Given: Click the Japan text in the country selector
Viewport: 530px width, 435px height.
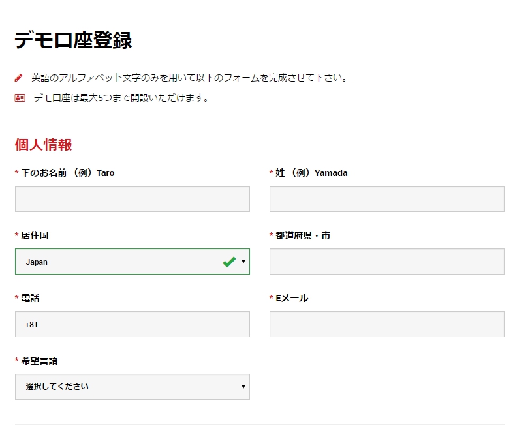Looking at the screenshot, I should point(37,262).
